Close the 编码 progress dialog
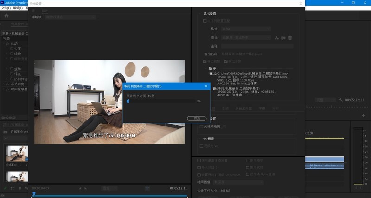 pos(206,86)
